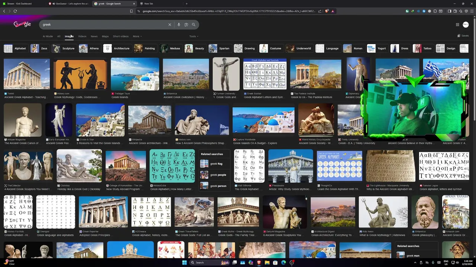Select the Short videos tab
Viewport: 476px width, 267px height.
(120, 36)
